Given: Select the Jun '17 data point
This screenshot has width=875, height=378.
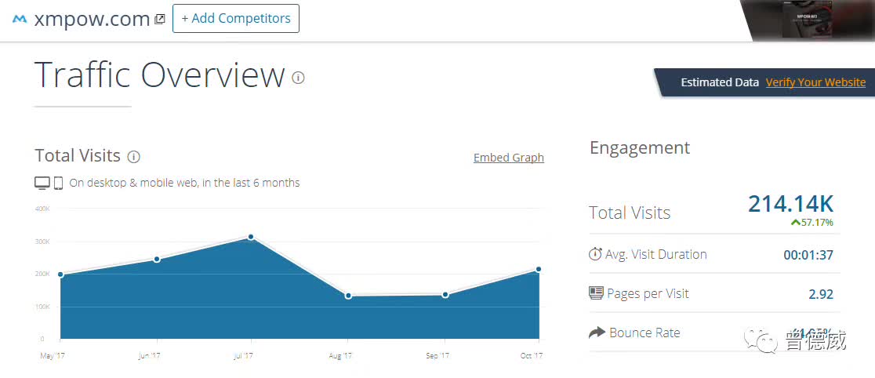Looking at the screenshot, I should tap(158, 259).
